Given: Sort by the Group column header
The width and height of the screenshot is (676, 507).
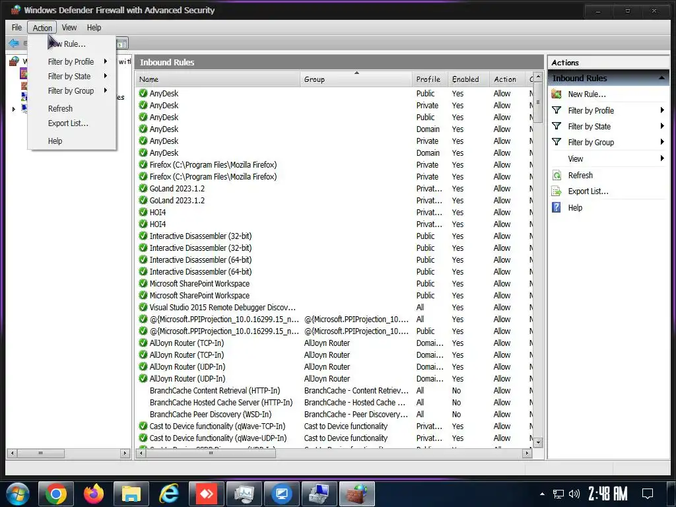Looking at the screenshot, I should (x=356, y=79).
